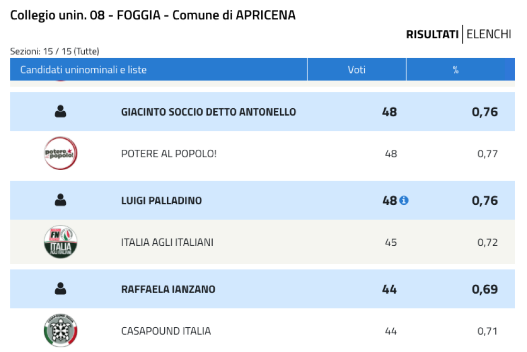Click the Potere al Popolo party logo
527x352 pixels.
[x=61, y=153]
